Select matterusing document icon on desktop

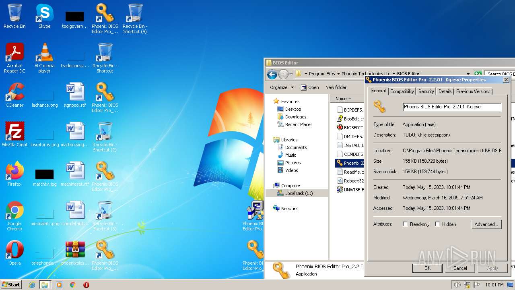pos(75,135)
